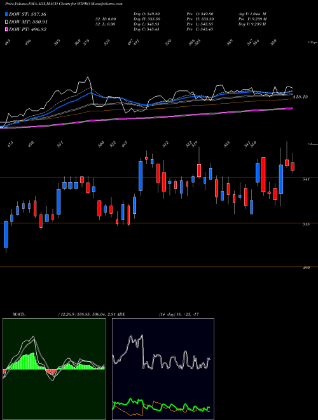318x420 pixels.
Task: Click the first tall blue candlestick at left
Action: pyautogui.click(x=6, y=234)
